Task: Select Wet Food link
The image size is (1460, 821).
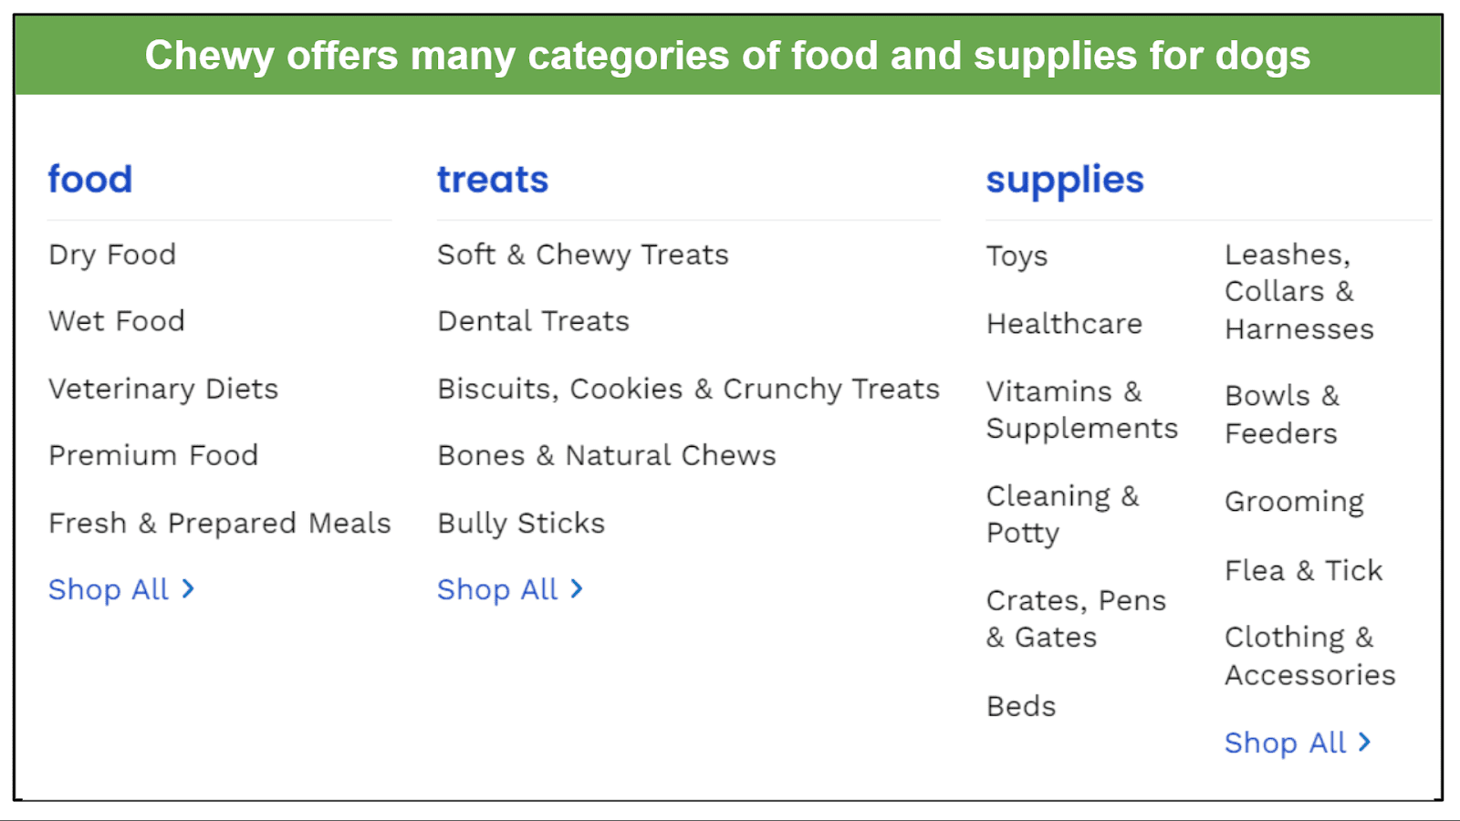Action: pyautogui.click(x=117, y=321)
